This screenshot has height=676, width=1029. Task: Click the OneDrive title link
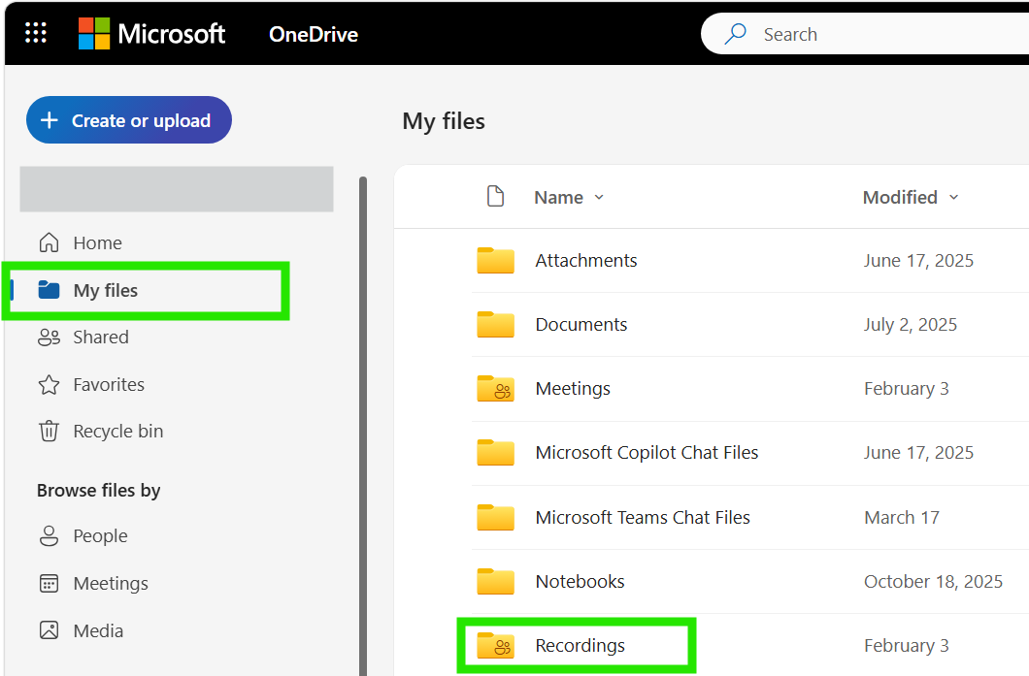[x=313, y=34]
